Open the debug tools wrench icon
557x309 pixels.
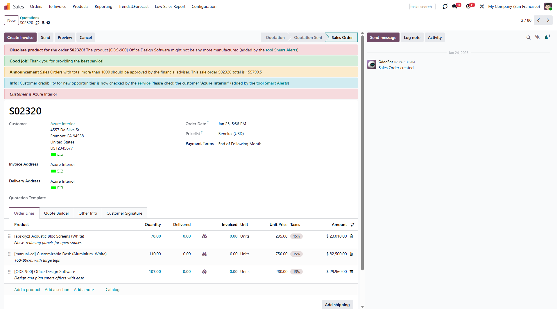tap(482, 6)
